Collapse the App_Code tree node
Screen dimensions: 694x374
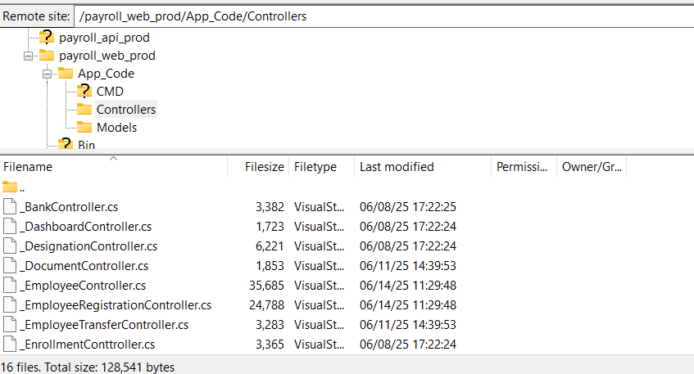click(x=48, y=74)
